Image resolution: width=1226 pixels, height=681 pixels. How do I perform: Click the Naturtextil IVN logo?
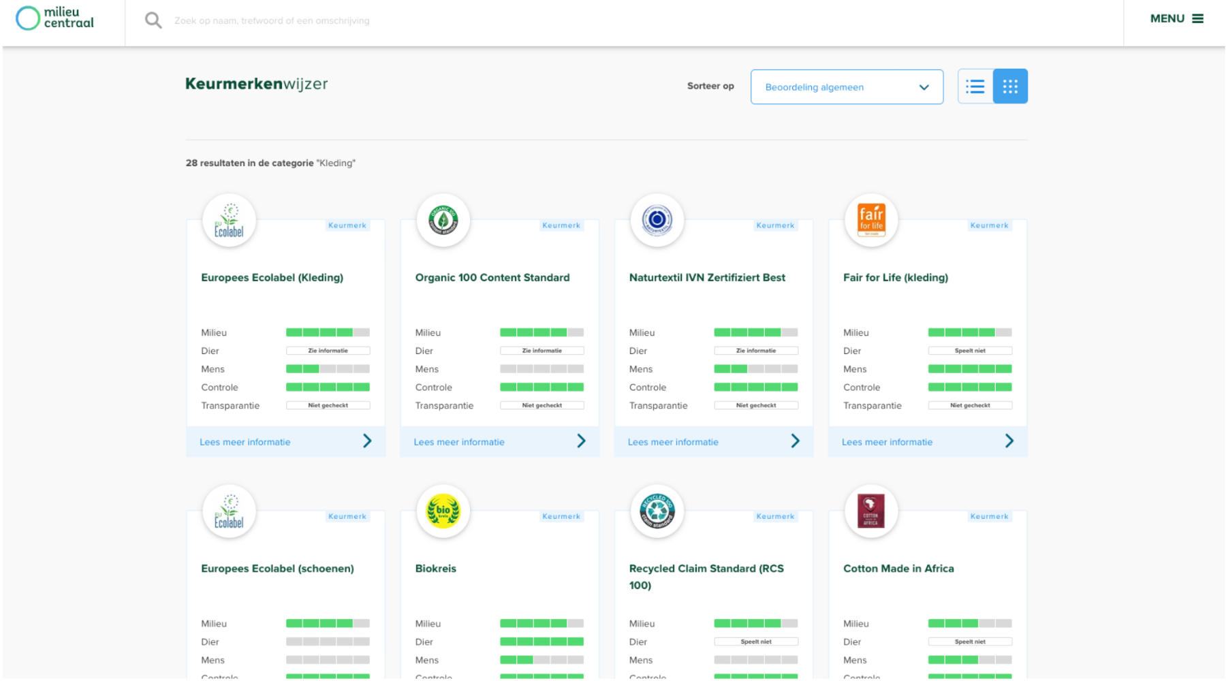[x=657, y=221]
